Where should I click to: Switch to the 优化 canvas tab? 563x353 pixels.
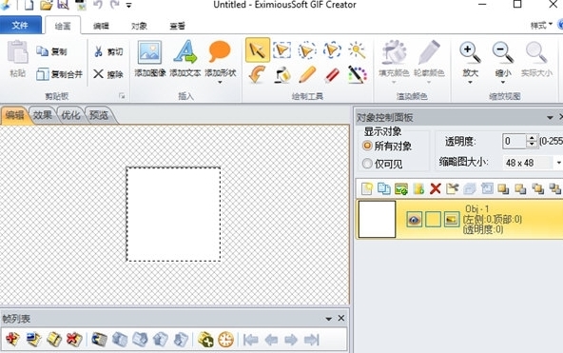pyautogui.click(x=70, y=115)
